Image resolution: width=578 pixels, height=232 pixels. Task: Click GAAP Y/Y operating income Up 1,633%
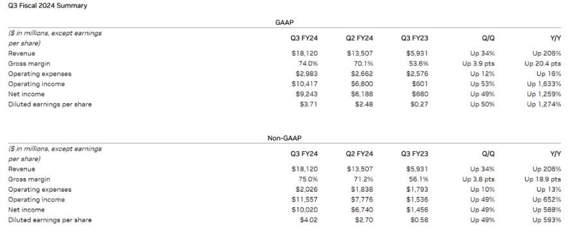pos(544,84)
